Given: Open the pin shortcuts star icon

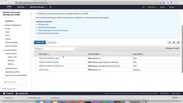Looking at the screenshot, I should point(51,7).
